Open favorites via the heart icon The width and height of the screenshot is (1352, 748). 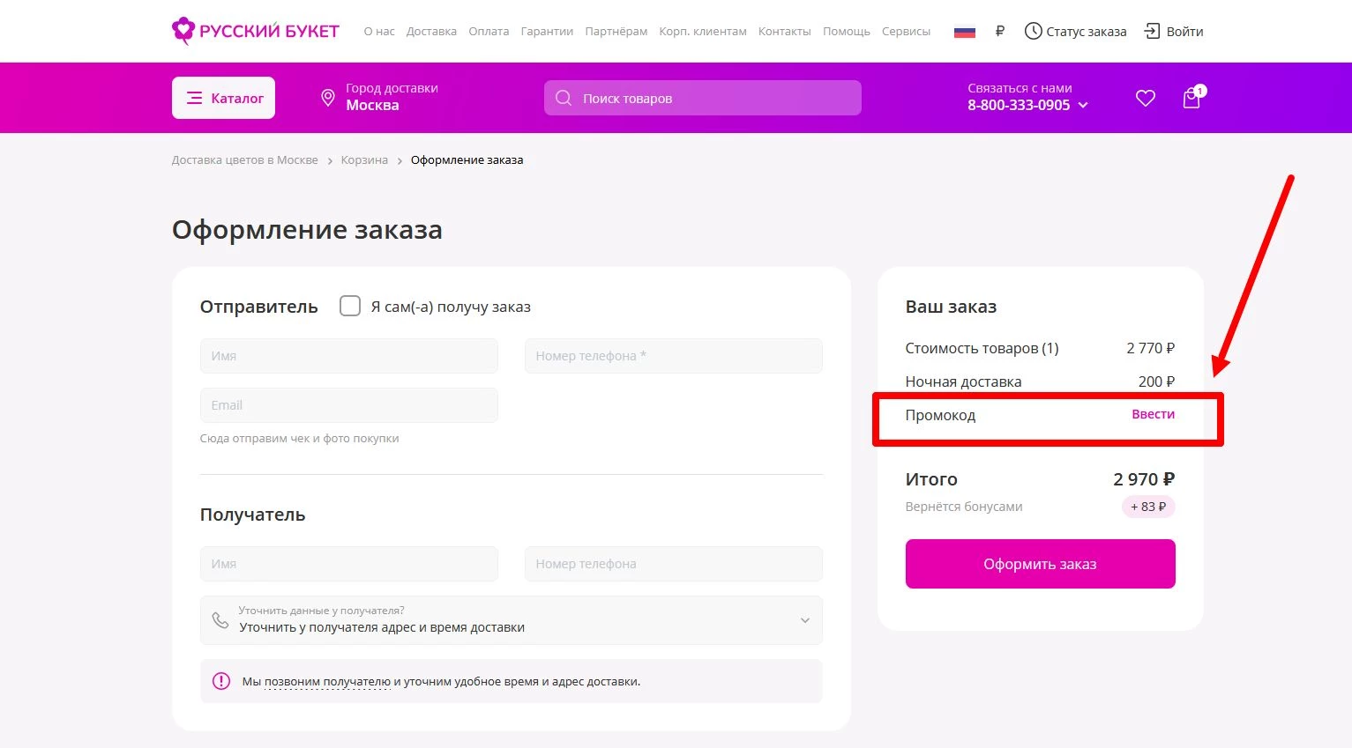[x=1145, y=98]
